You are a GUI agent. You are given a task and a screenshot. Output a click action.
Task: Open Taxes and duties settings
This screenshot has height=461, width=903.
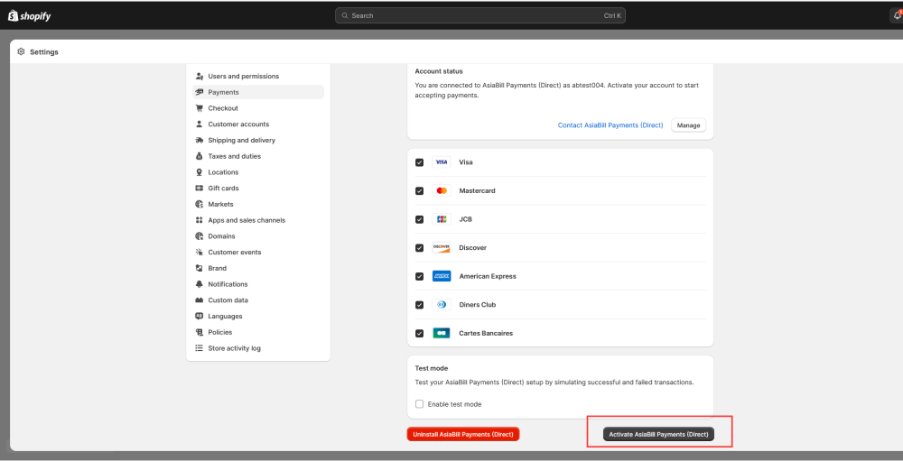(x=234, y=156)
